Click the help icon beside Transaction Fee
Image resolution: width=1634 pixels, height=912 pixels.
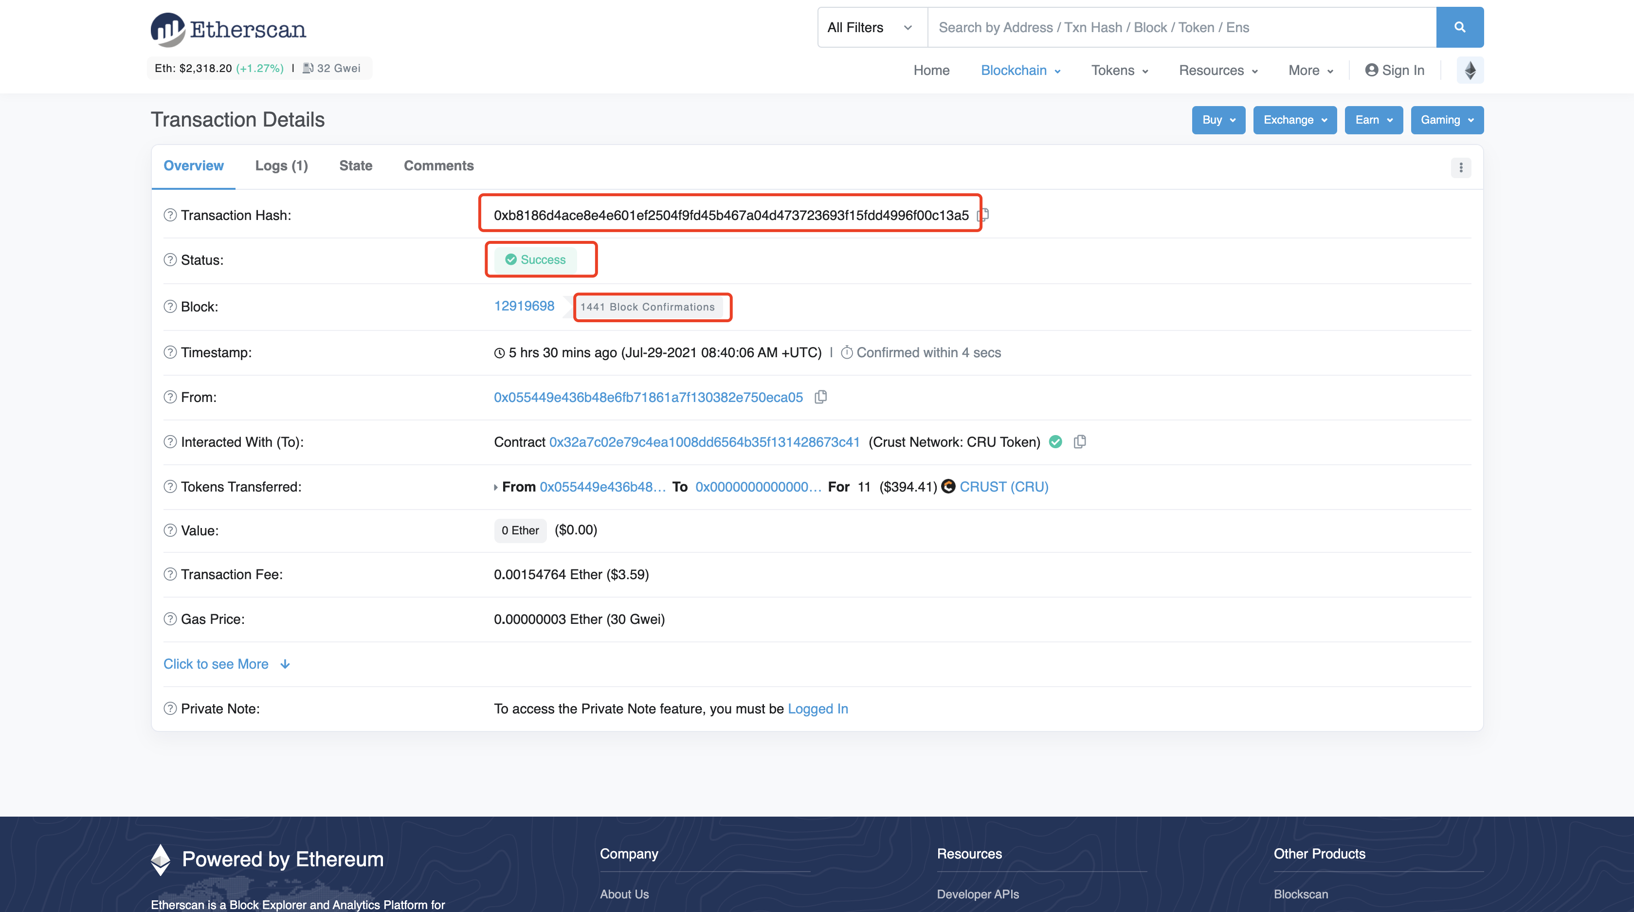(x=170, y=574)
